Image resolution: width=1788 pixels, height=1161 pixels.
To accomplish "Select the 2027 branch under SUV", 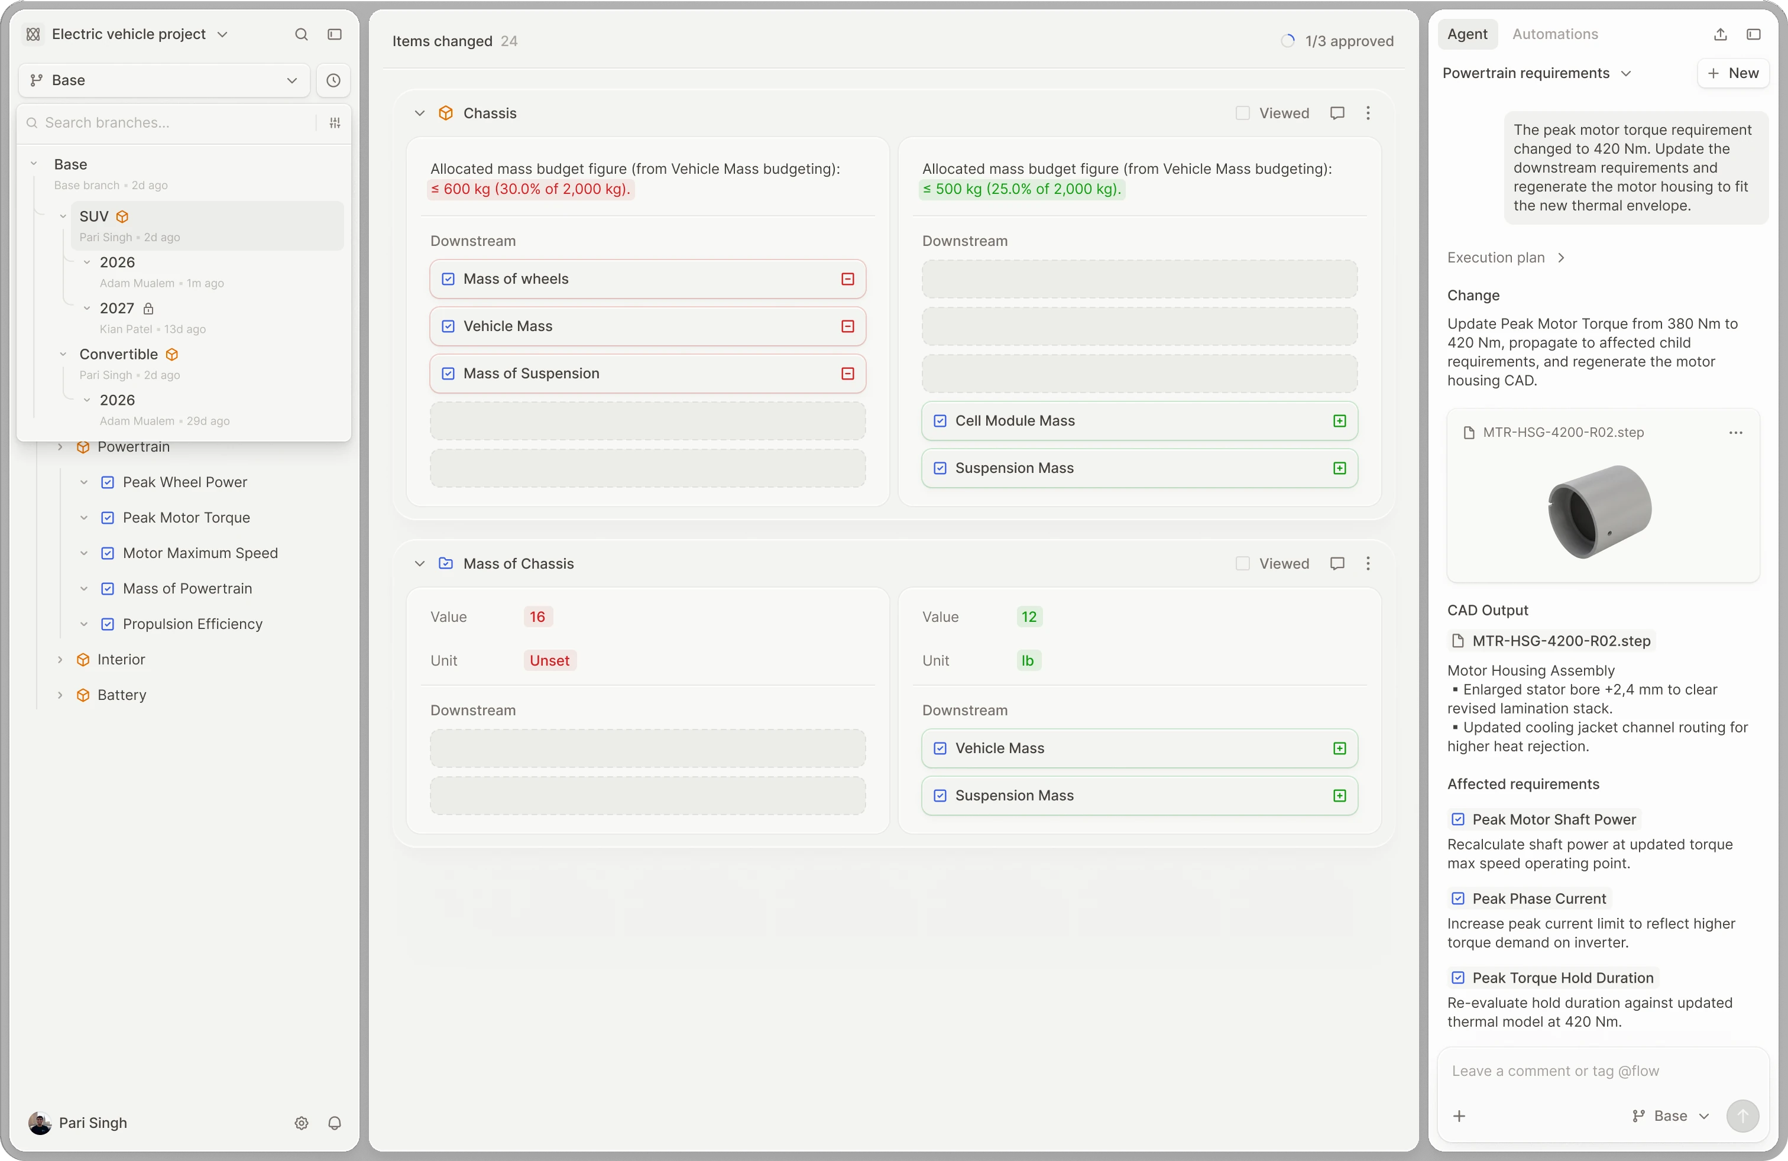I will pyautogui.click(x=116, y=309).
